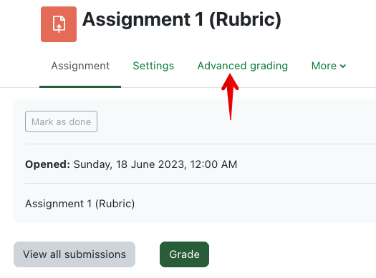
Task: Click the divider line below Mark as done
Action: [x=201, y=144]
